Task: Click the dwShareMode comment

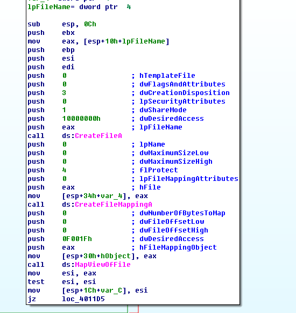Action: click(163, 110)
